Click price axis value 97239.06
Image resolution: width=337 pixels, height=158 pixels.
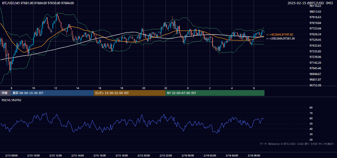coord(315,57)
